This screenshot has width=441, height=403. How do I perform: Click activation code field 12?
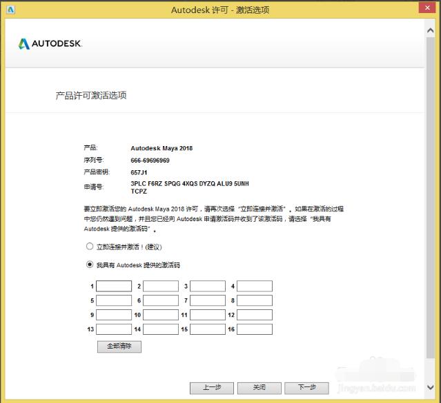[255, 315]
